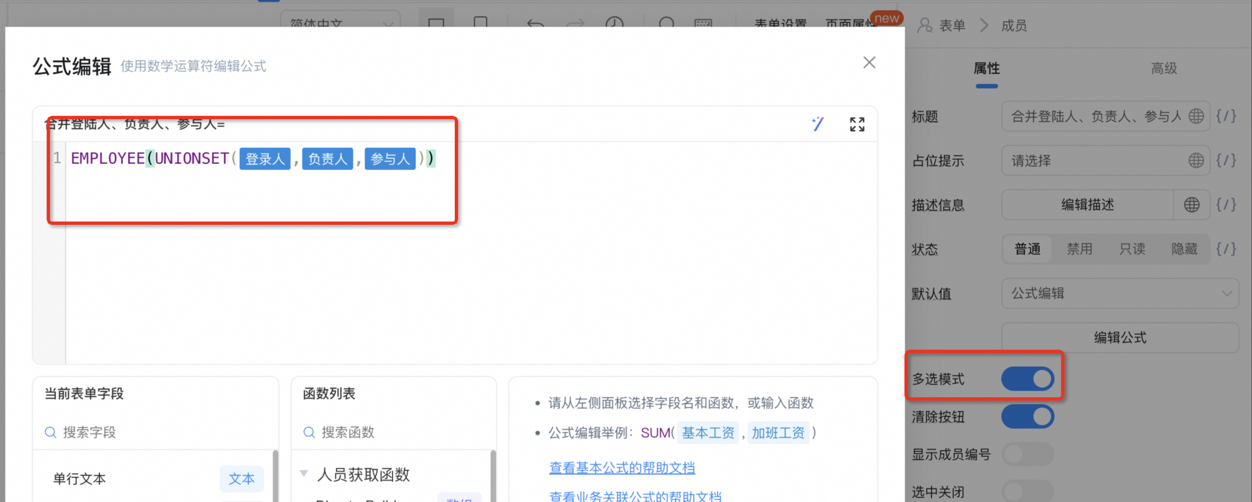This screenshot has height=502, width=1252.
Task: Enable the 显示成员编号 switch
Action: pyautogui.click(x=1028, y=454)
